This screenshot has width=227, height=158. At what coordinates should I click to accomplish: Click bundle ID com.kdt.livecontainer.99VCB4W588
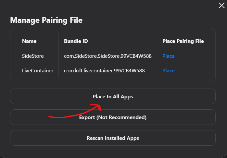104,71
